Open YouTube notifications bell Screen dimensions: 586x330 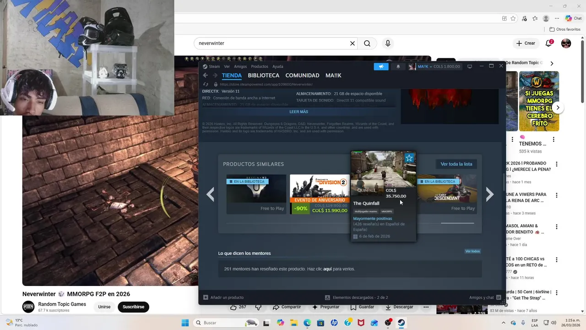click(548, 44)
